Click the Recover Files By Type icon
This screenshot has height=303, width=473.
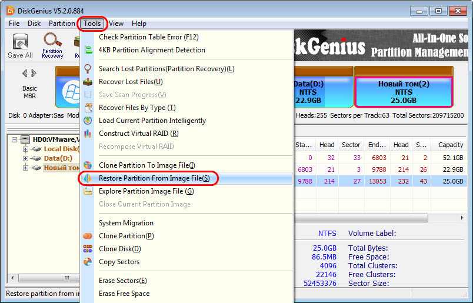coord(88,108)
